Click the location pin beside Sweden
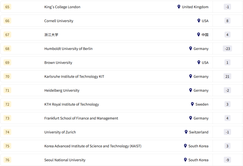This screenshot has height=166, width=243. (192, 104)
